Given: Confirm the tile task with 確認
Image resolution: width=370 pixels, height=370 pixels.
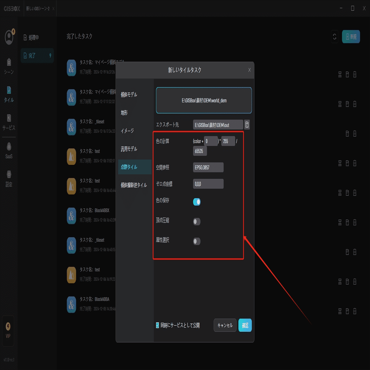Looking at the screenshot, I should [245, 325].
